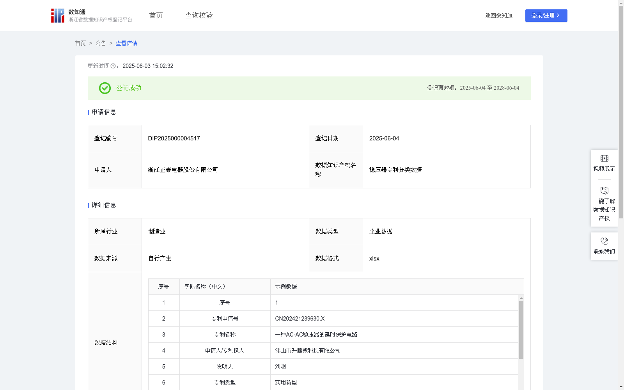Click 数据结构 row label

[x=106, y=343]
